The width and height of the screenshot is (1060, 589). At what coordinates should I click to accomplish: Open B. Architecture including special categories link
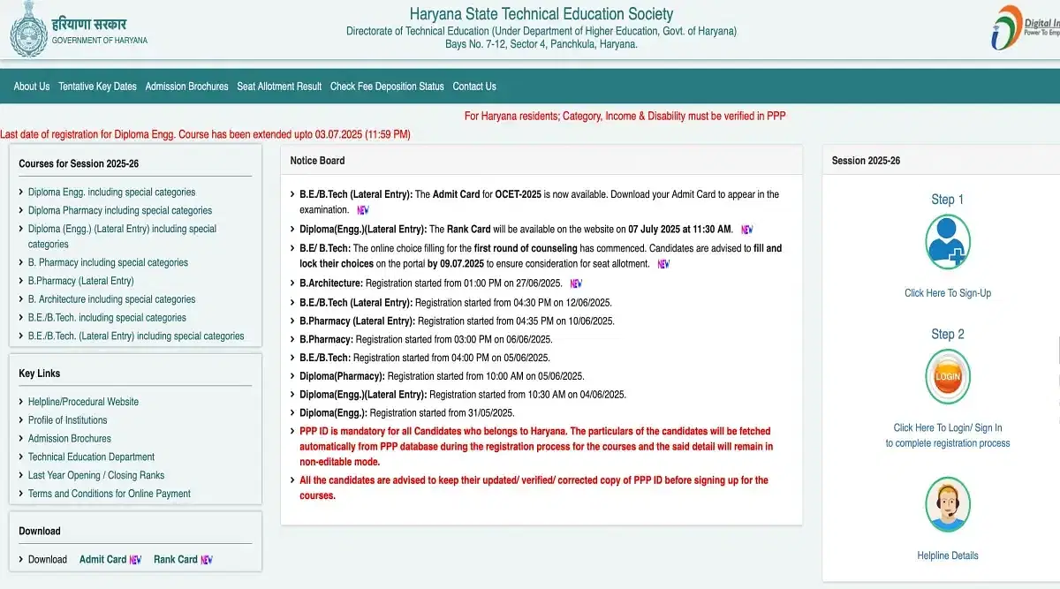point(111,299)
